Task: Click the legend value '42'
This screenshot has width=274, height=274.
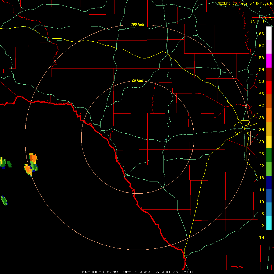Action: point(262,106)
